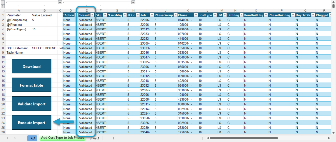Click Phase cell 444000-
The width and height of the screenshot is (336, 142).
tap(188, 39)
